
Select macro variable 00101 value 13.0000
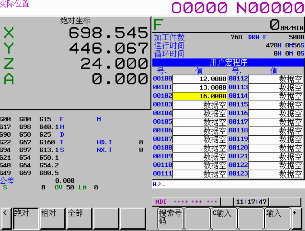click(x=200, y=87)
